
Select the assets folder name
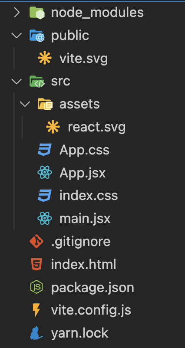tap(79, 104)
